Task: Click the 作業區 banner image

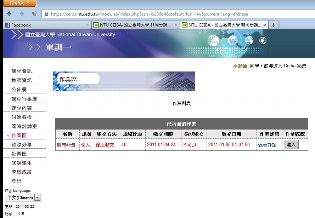Action: (x=124, y=81)
